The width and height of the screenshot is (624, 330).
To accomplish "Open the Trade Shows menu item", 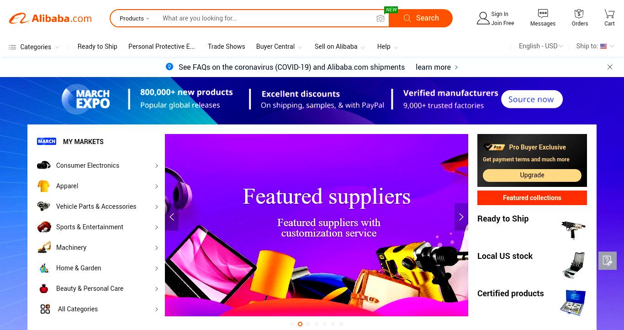I will coord(227,46).
